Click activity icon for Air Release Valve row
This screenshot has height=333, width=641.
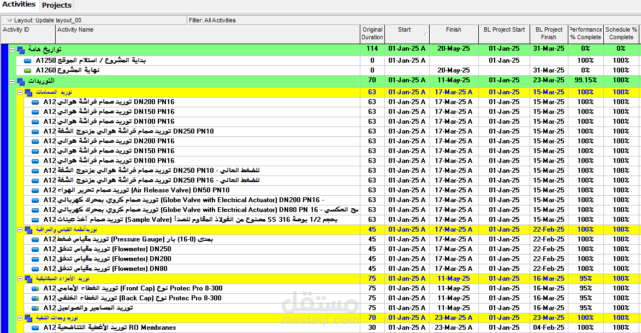tap(35, 191)
